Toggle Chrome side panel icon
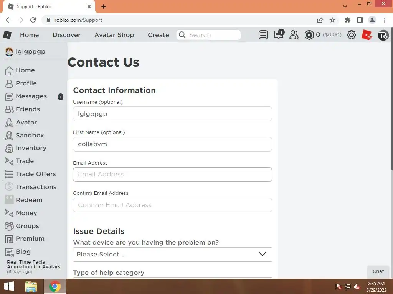The image size is (393, 294). click(360, 20)
